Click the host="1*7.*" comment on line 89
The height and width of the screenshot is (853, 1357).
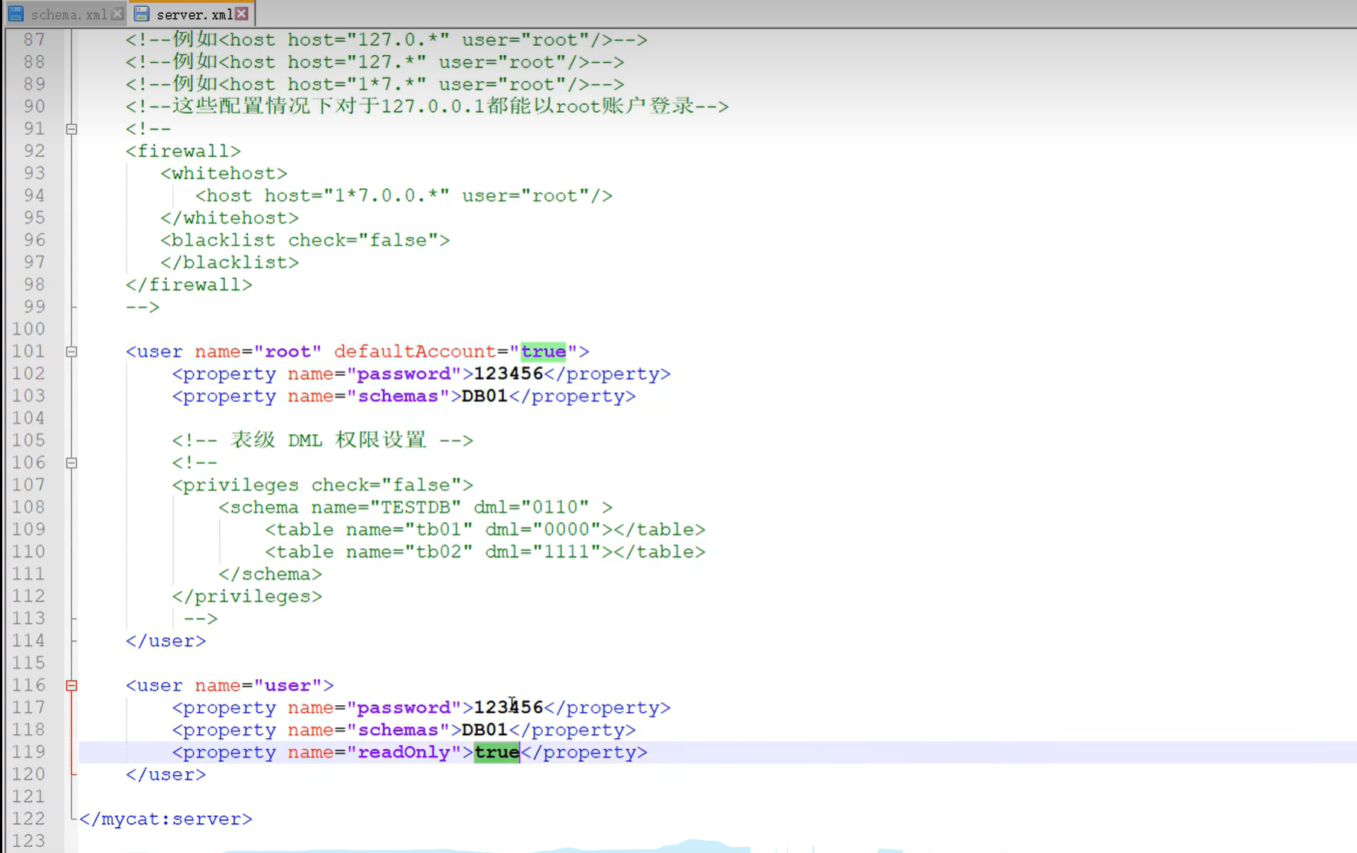coord(375,84)
